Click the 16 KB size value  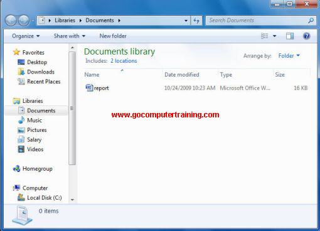click(301, 88)
